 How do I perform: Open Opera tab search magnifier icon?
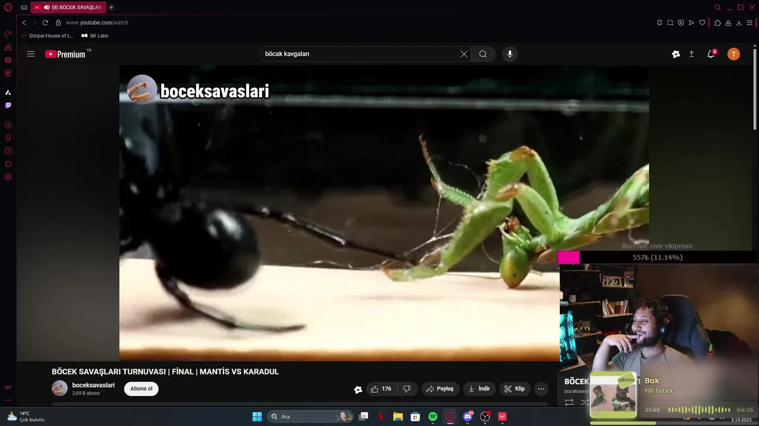click(717, 7)
